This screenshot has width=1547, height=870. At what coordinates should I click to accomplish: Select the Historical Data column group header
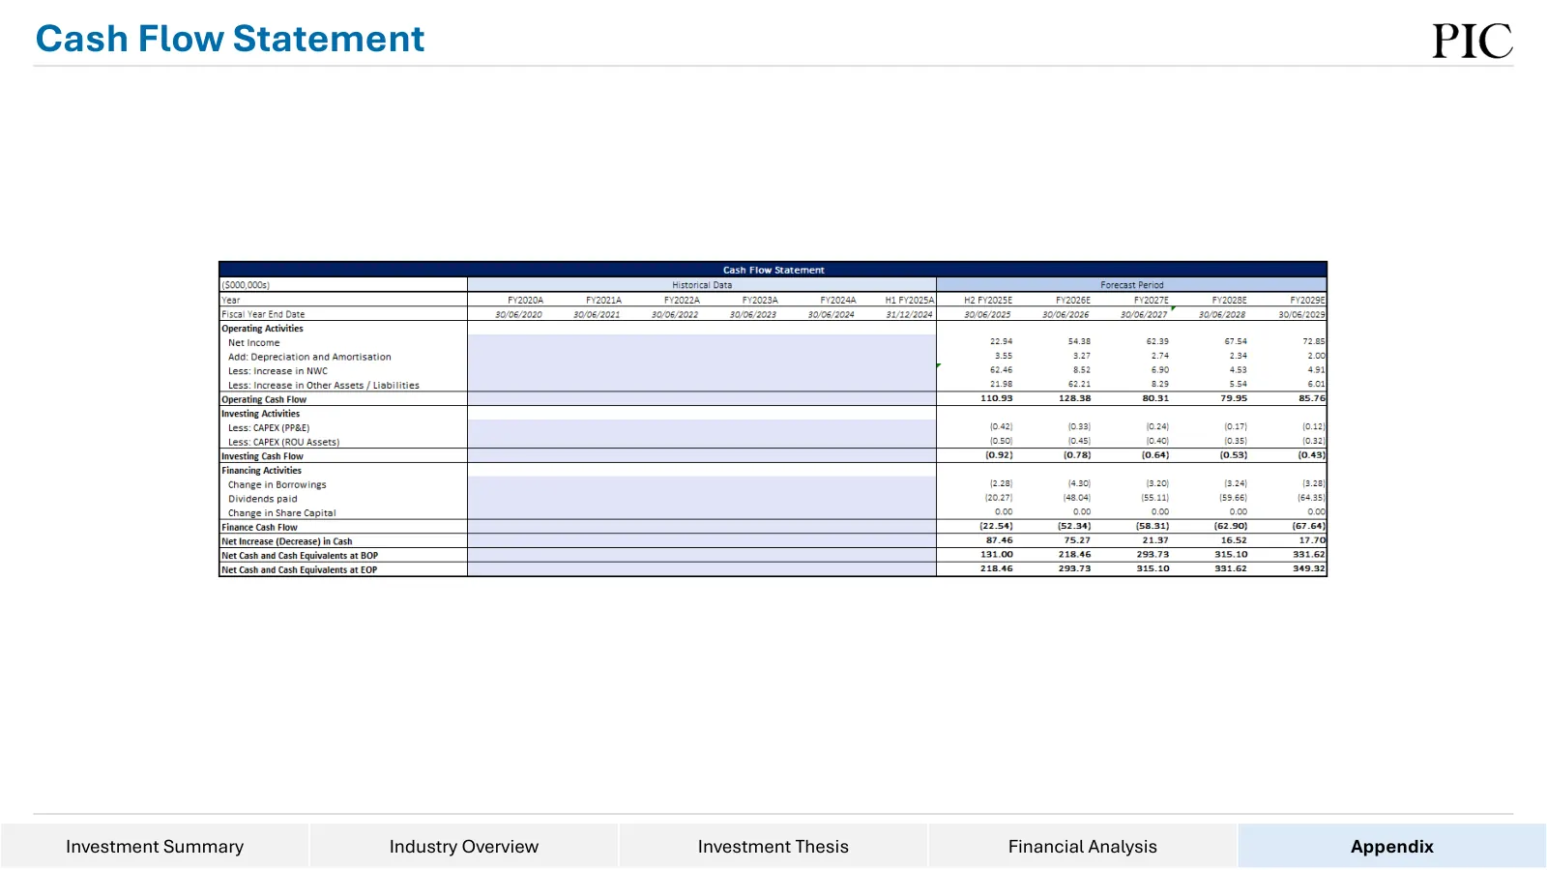click(x=702, y=285)
